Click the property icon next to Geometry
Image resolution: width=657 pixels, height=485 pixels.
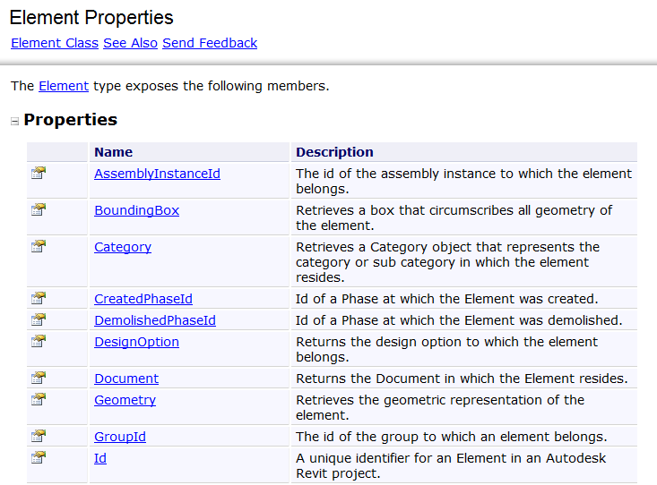point(39,400)
